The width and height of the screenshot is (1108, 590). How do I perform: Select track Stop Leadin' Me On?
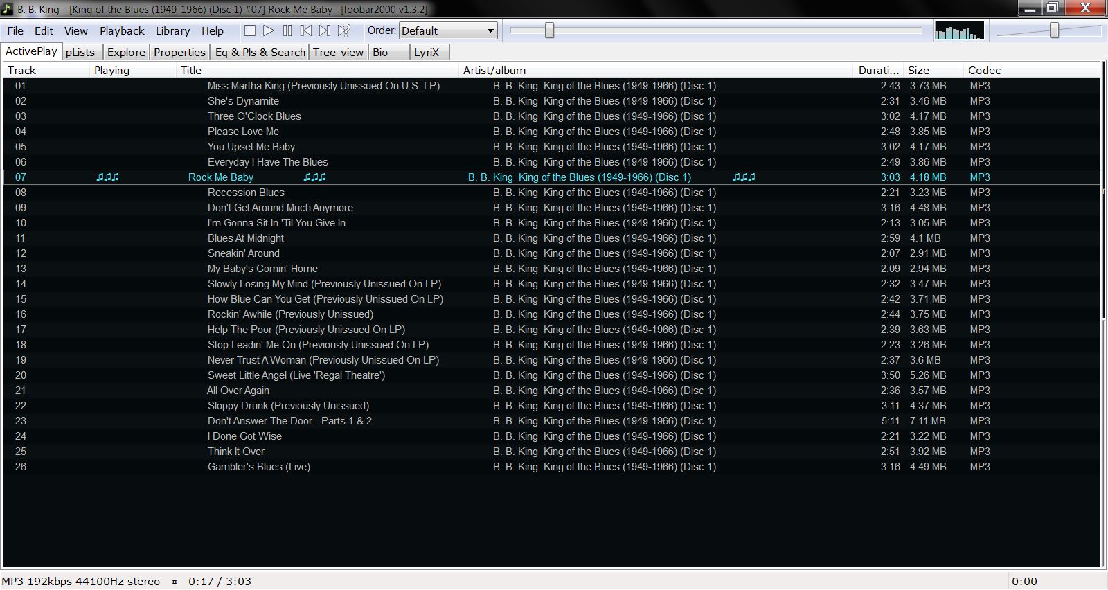click(551, 345)
